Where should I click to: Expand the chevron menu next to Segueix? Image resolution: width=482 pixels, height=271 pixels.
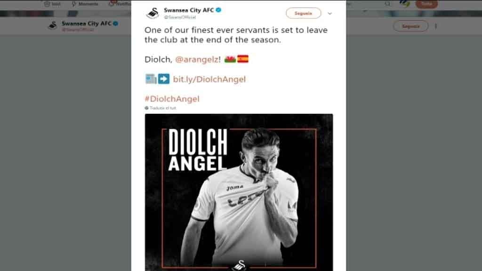[329, 14]
